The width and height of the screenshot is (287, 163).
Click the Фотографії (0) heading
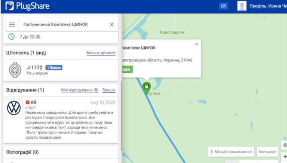[x=23, y=152]
